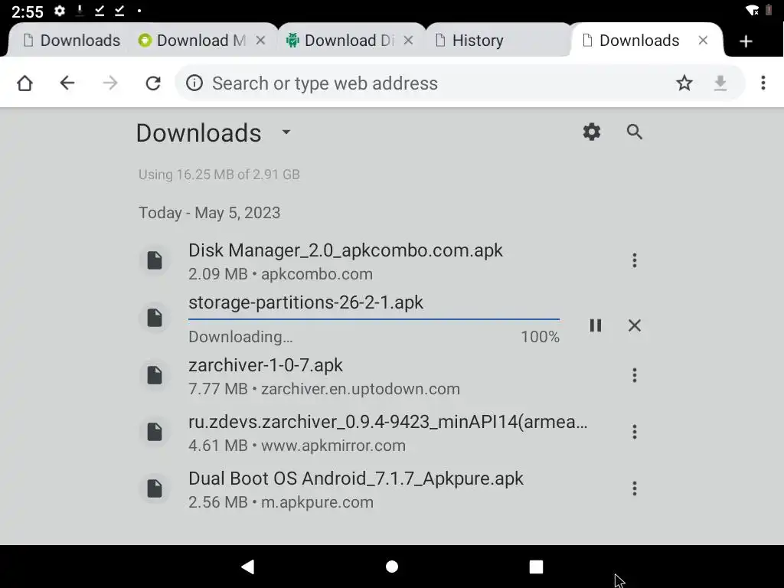
Task: Click 'Using 16.25 MB of 2.91 GB' text
Action: (x=219, y=175)
